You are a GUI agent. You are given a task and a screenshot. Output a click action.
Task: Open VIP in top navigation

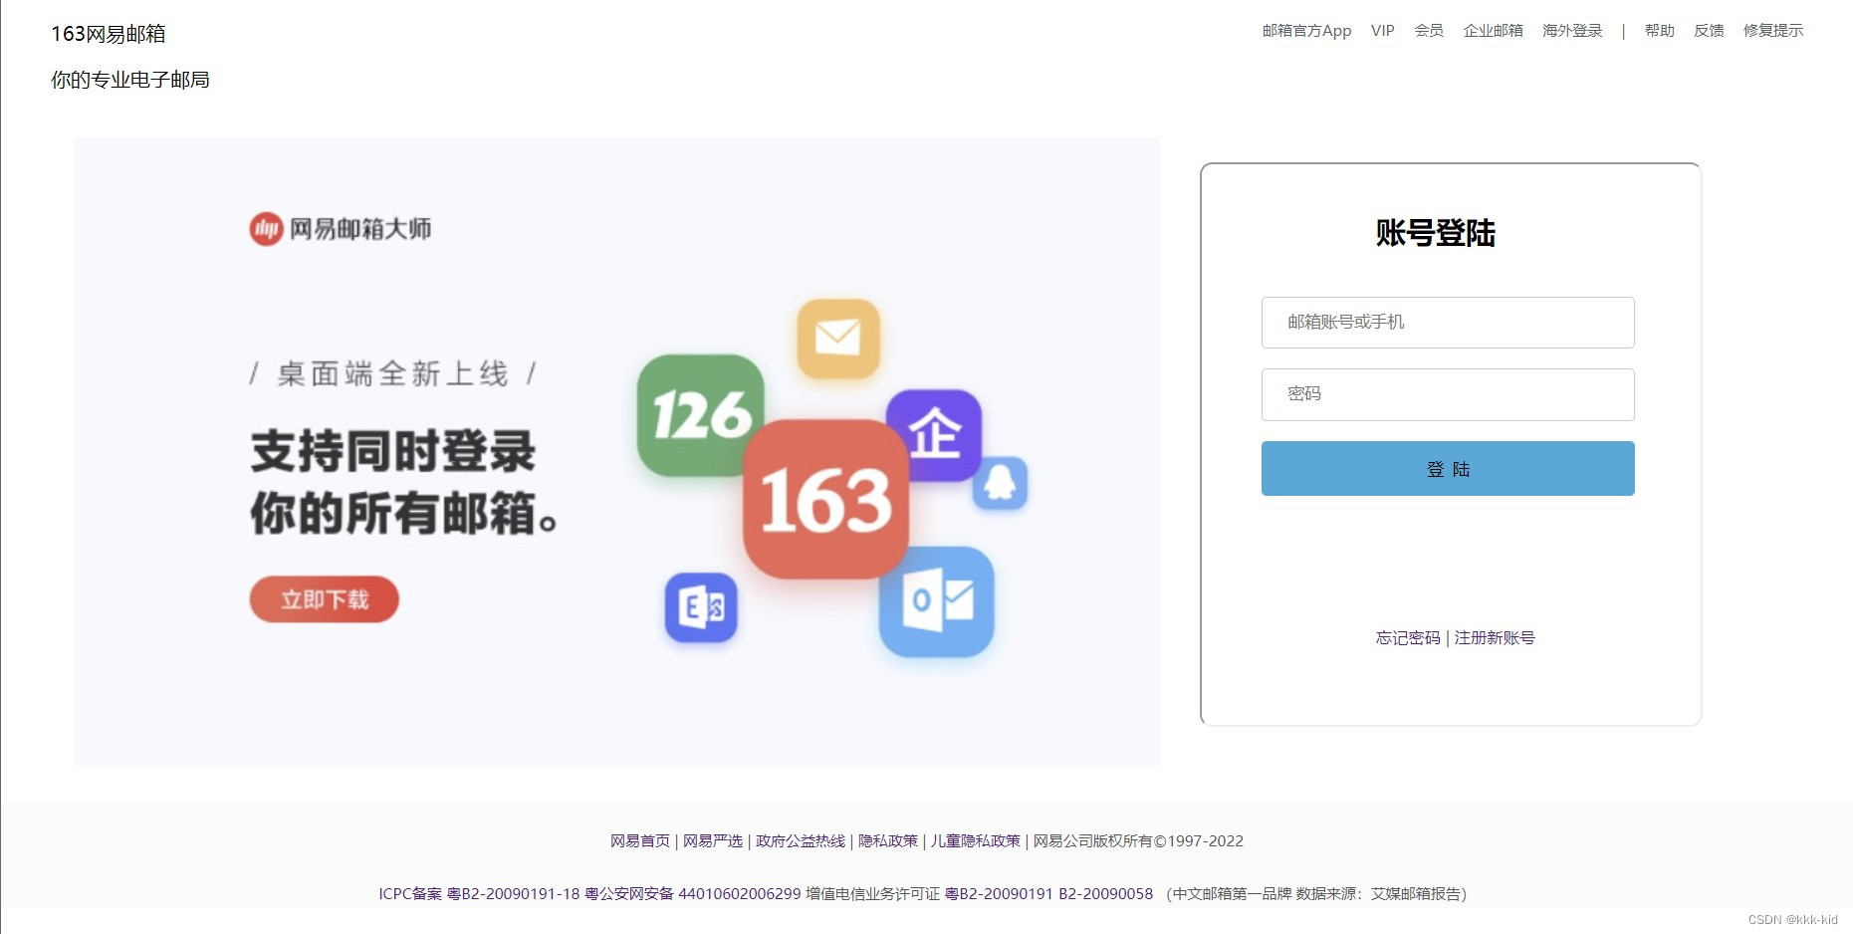(x=1382, y=31)
